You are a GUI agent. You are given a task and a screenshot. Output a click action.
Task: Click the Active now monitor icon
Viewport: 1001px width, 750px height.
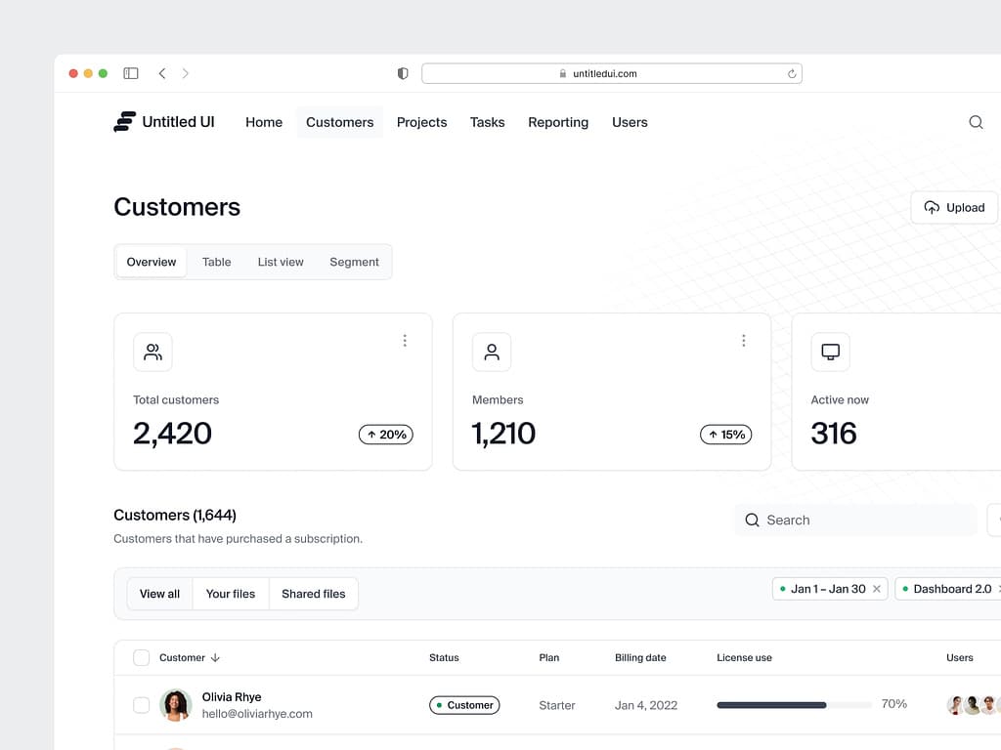830,353
